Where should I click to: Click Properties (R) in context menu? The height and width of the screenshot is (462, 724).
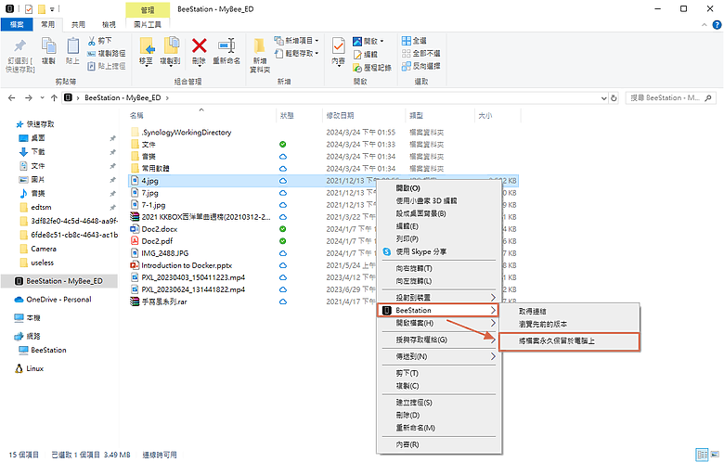point(439,444)
